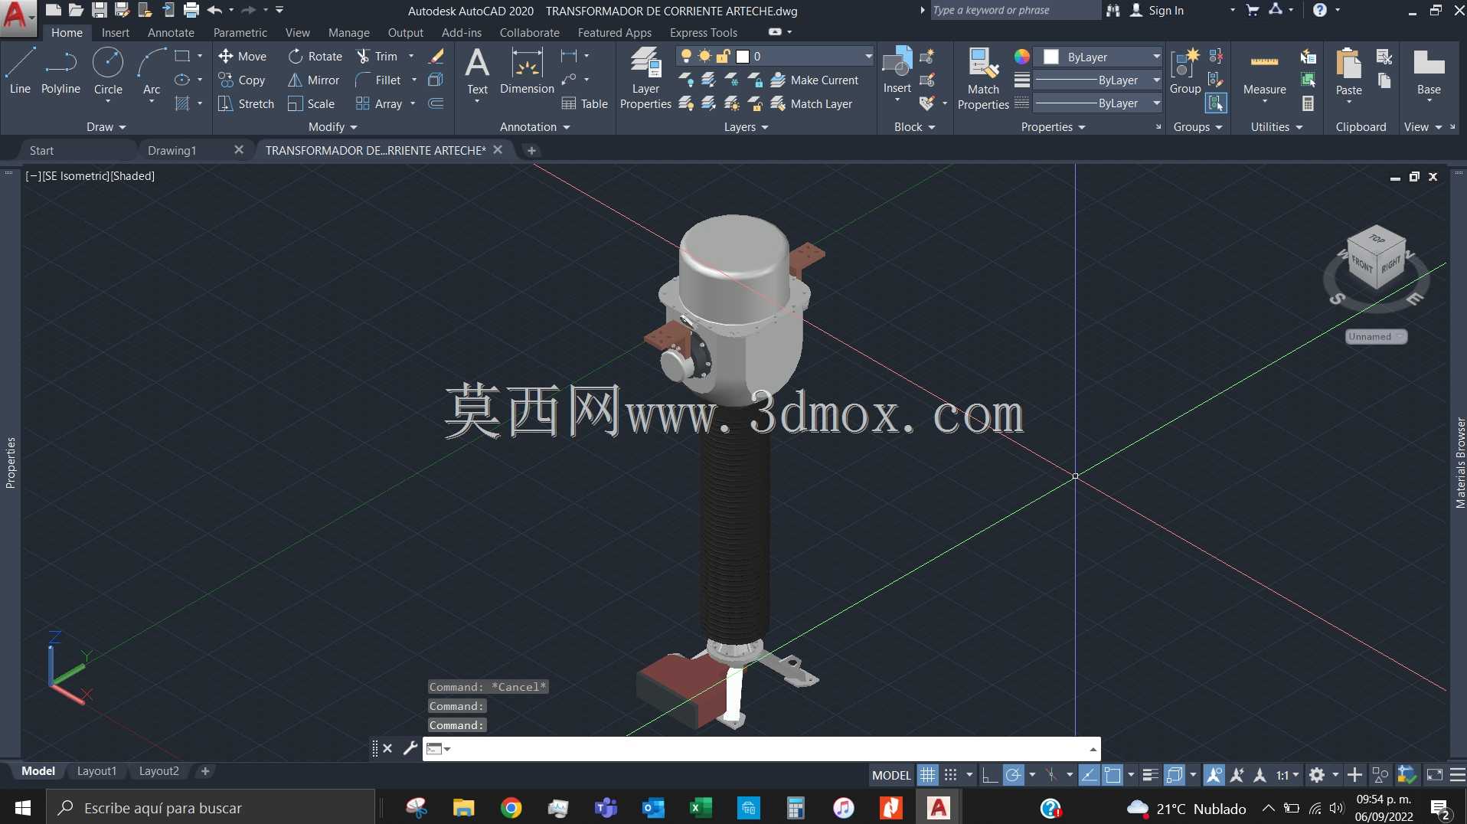1467x824 pixels.
Task: Expand the Annotation panel
Action: click(535, 127)
